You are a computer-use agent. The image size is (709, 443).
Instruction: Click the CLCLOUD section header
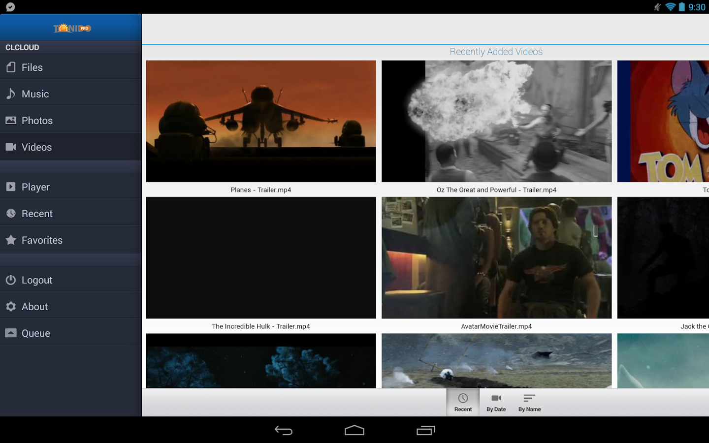pos(22,47)
